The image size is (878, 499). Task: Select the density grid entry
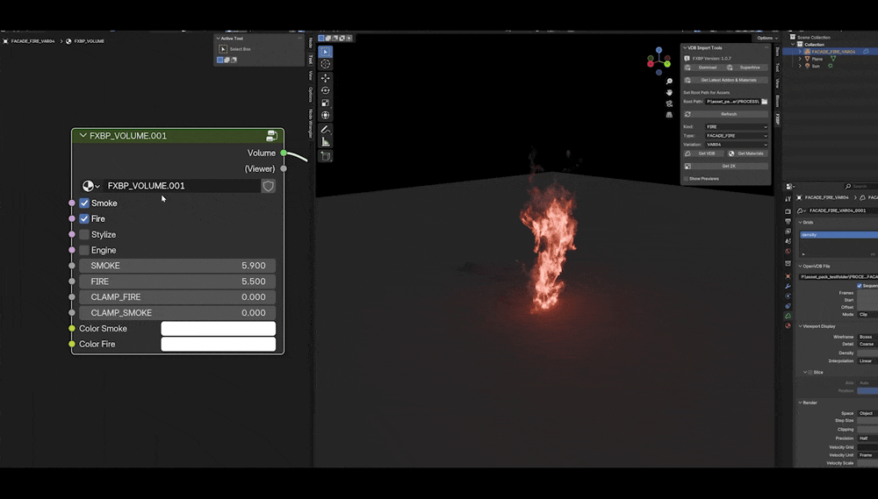(838, 235)
